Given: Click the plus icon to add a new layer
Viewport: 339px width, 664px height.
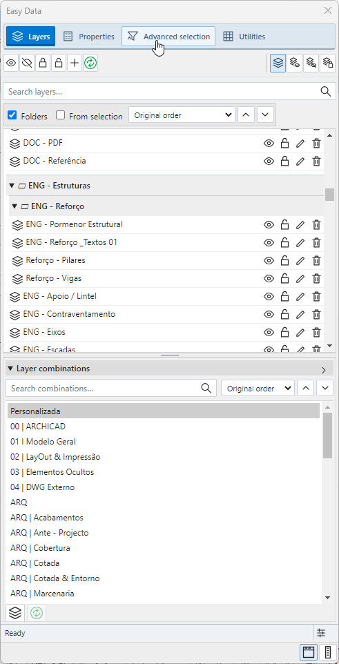Looking at the screenshot, I should 75,64.
